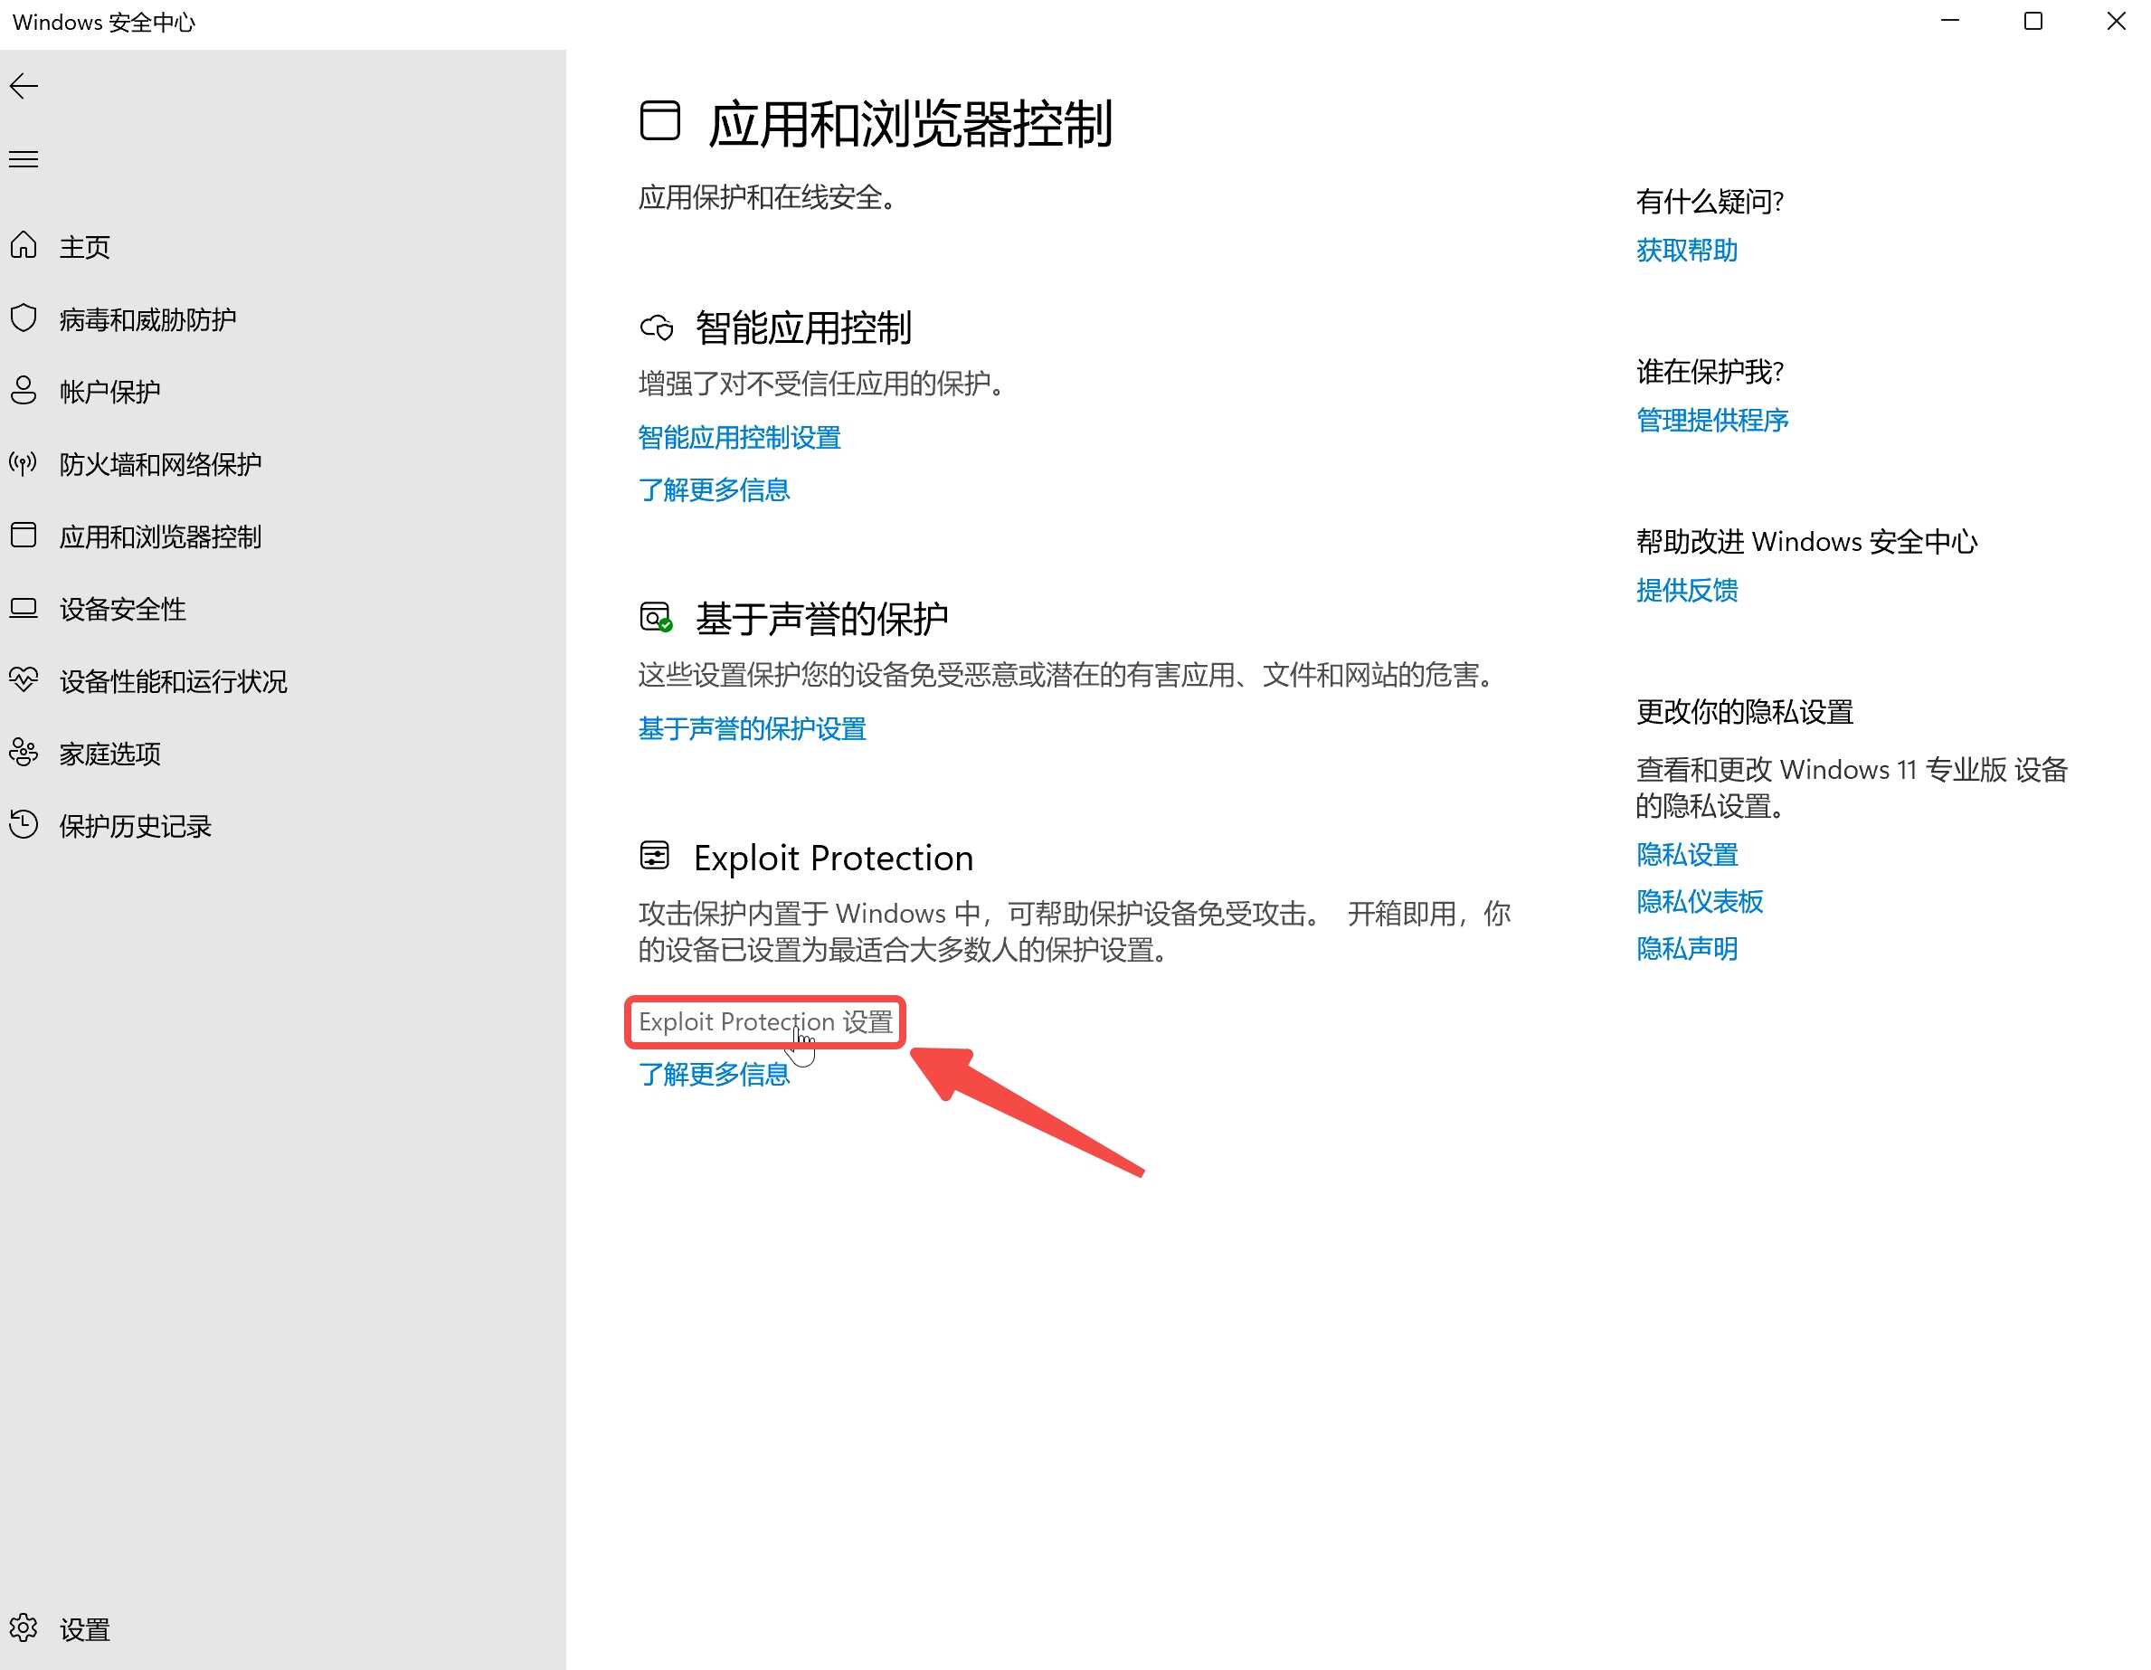
Task: Click the icon beside Exploit Protection heading
Action: (x=655, y=855)
